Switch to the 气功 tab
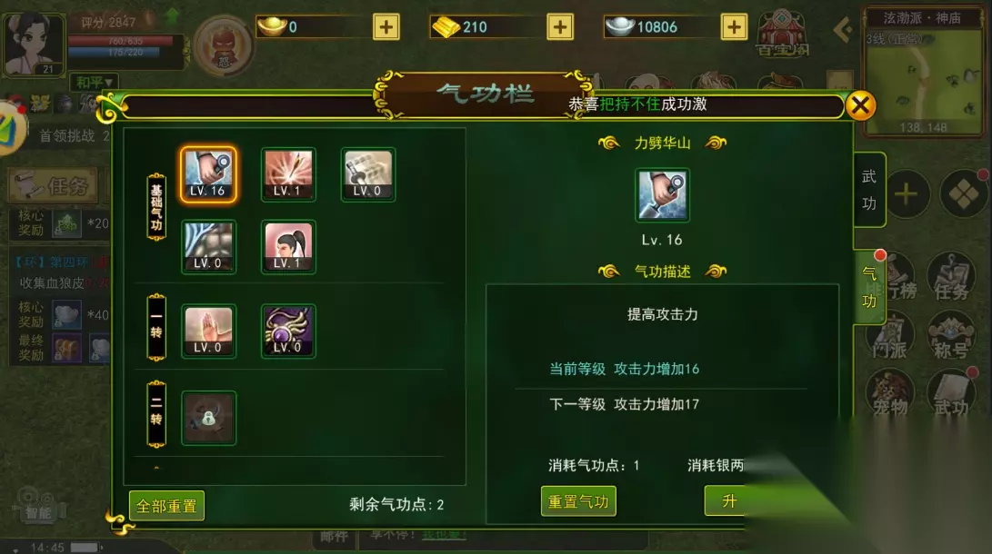Screen dimensions: 992x554 pyautogui.click(x=869, y=287)
